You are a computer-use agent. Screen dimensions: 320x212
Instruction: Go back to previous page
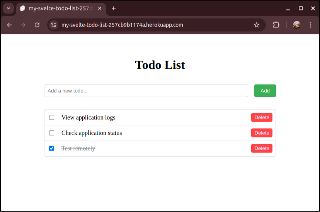tap(9, 25)
